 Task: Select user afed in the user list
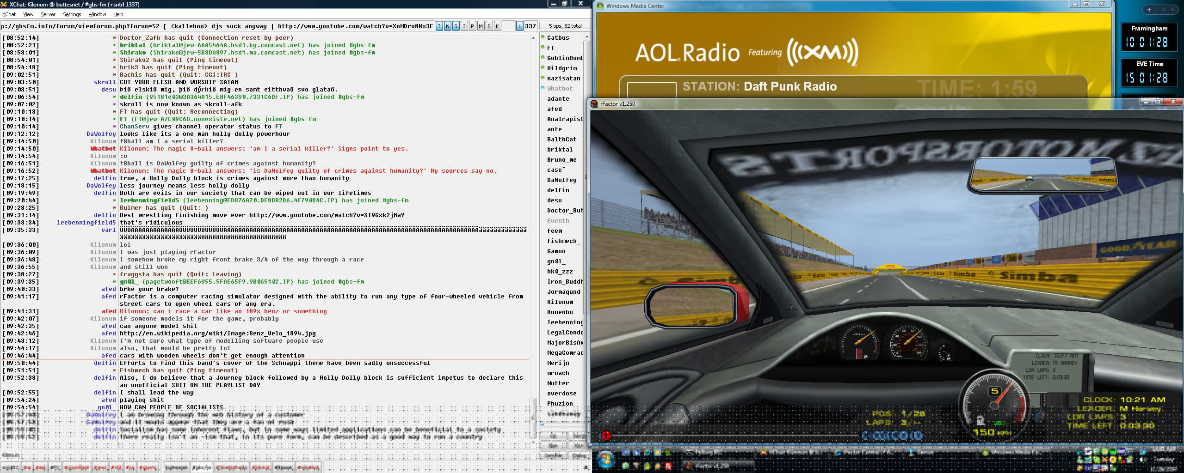coord(554,109)
